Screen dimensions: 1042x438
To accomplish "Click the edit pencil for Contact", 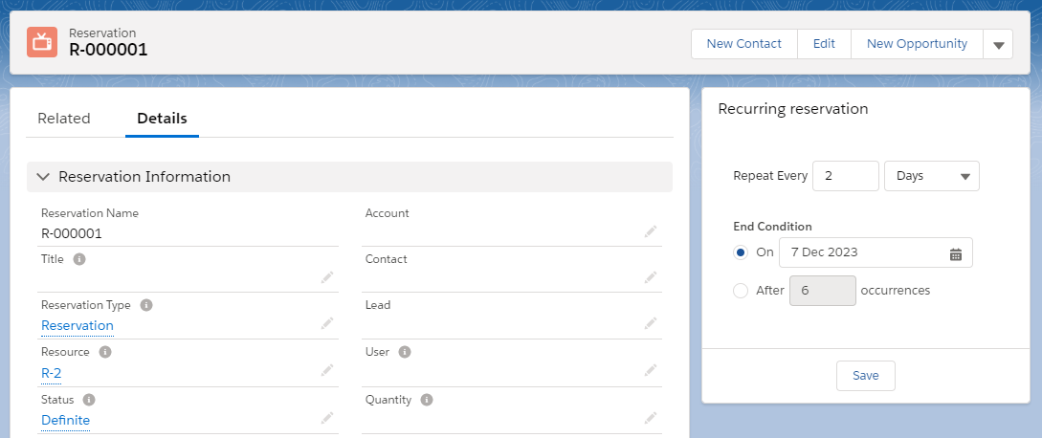I will click(651, 277).
